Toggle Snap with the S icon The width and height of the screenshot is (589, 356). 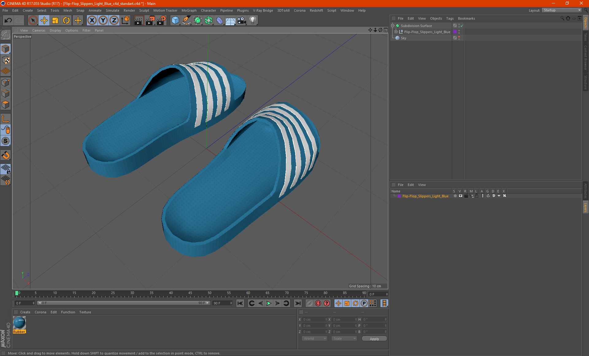coord(6,141)
